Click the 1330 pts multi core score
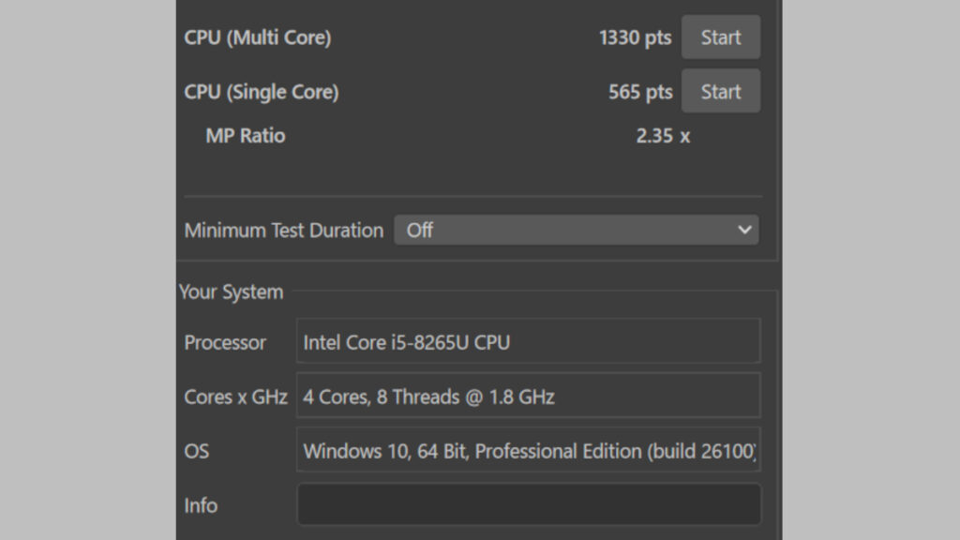960x540 pixels. point(635,37)
